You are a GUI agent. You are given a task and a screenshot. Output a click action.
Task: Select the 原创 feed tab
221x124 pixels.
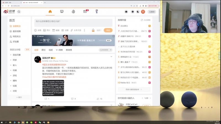(43, 50)
